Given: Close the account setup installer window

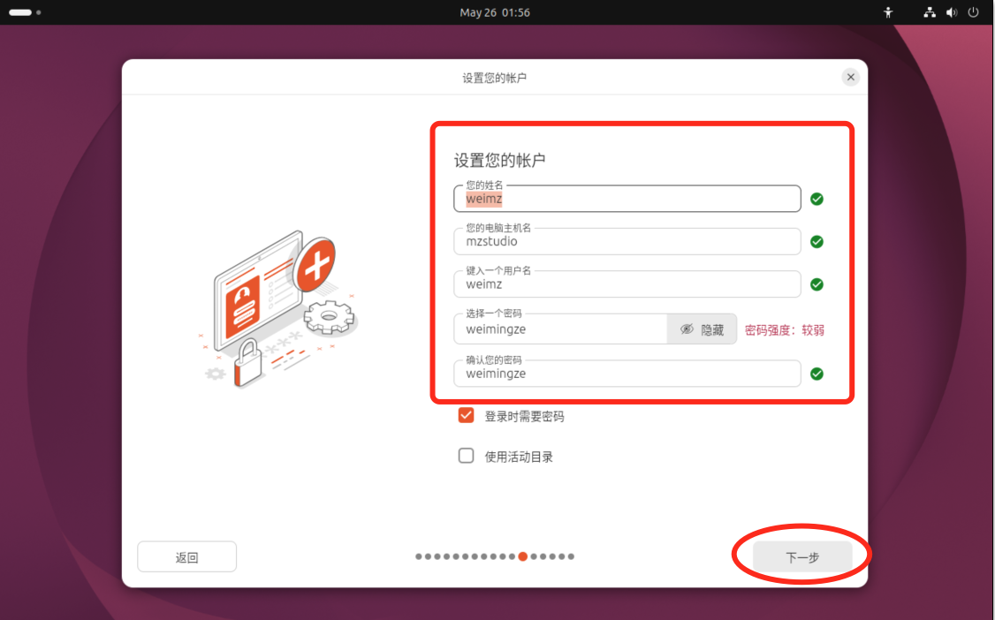Looking at the screenshot, I should [850, 78].
